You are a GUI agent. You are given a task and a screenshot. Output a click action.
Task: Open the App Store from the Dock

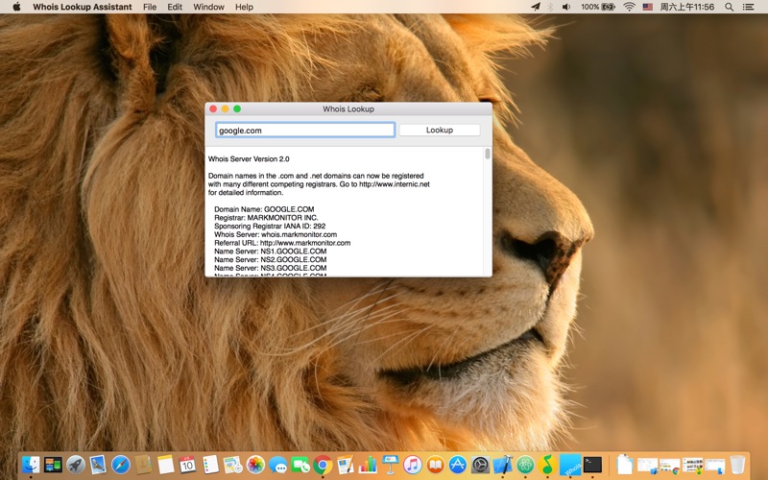pos(458,465)
